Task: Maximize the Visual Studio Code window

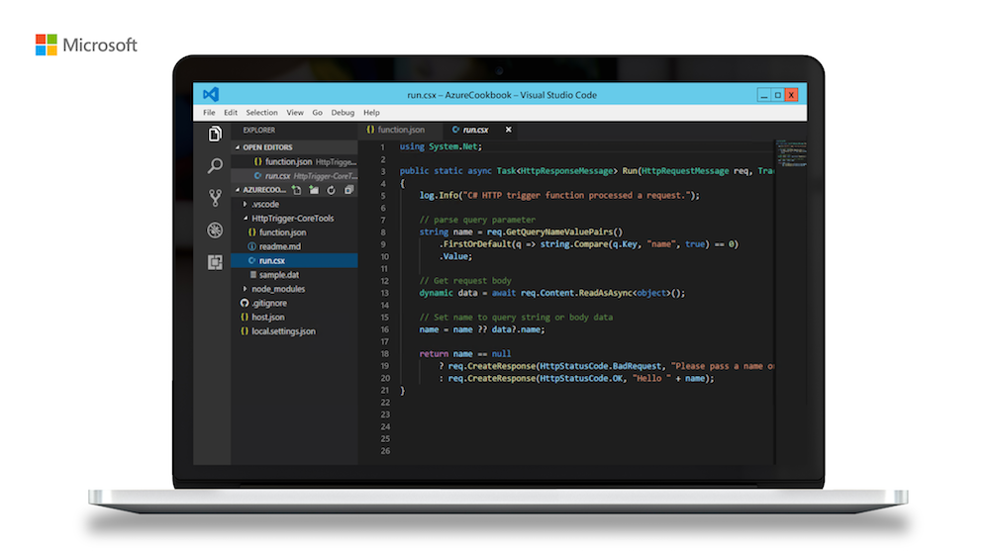Action: pyautogui.click(x=777, y=95)
